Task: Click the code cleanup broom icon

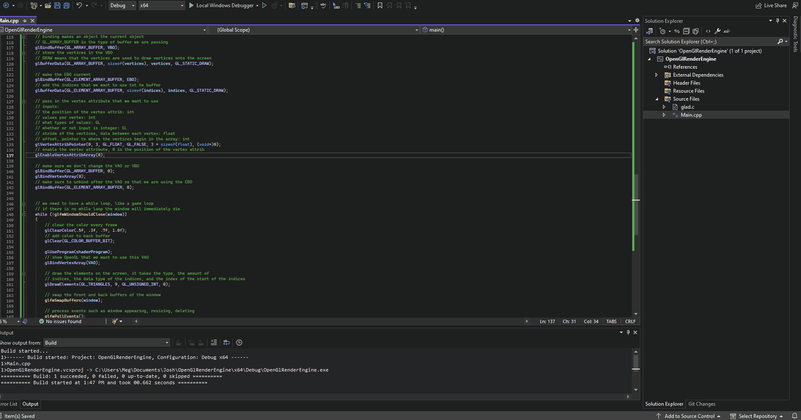Action: tap(115, 321)
